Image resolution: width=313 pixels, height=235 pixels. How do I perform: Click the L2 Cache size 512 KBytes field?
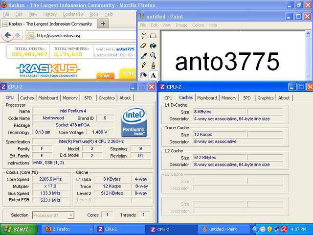[219, 158]
